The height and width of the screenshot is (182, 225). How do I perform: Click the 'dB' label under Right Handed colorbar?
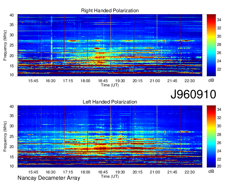click(x=211, y=80)
